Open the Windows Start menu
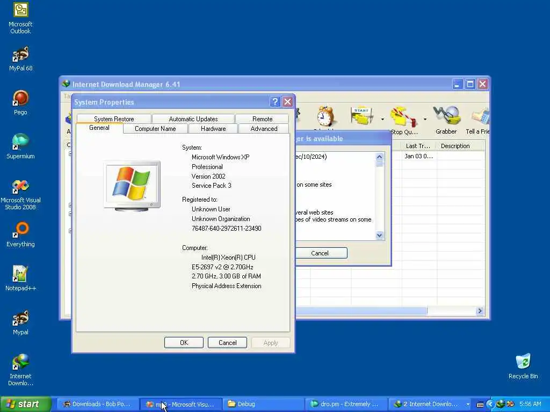The height and width of the screenshot is (412, 550). click(x=26, y=404)
